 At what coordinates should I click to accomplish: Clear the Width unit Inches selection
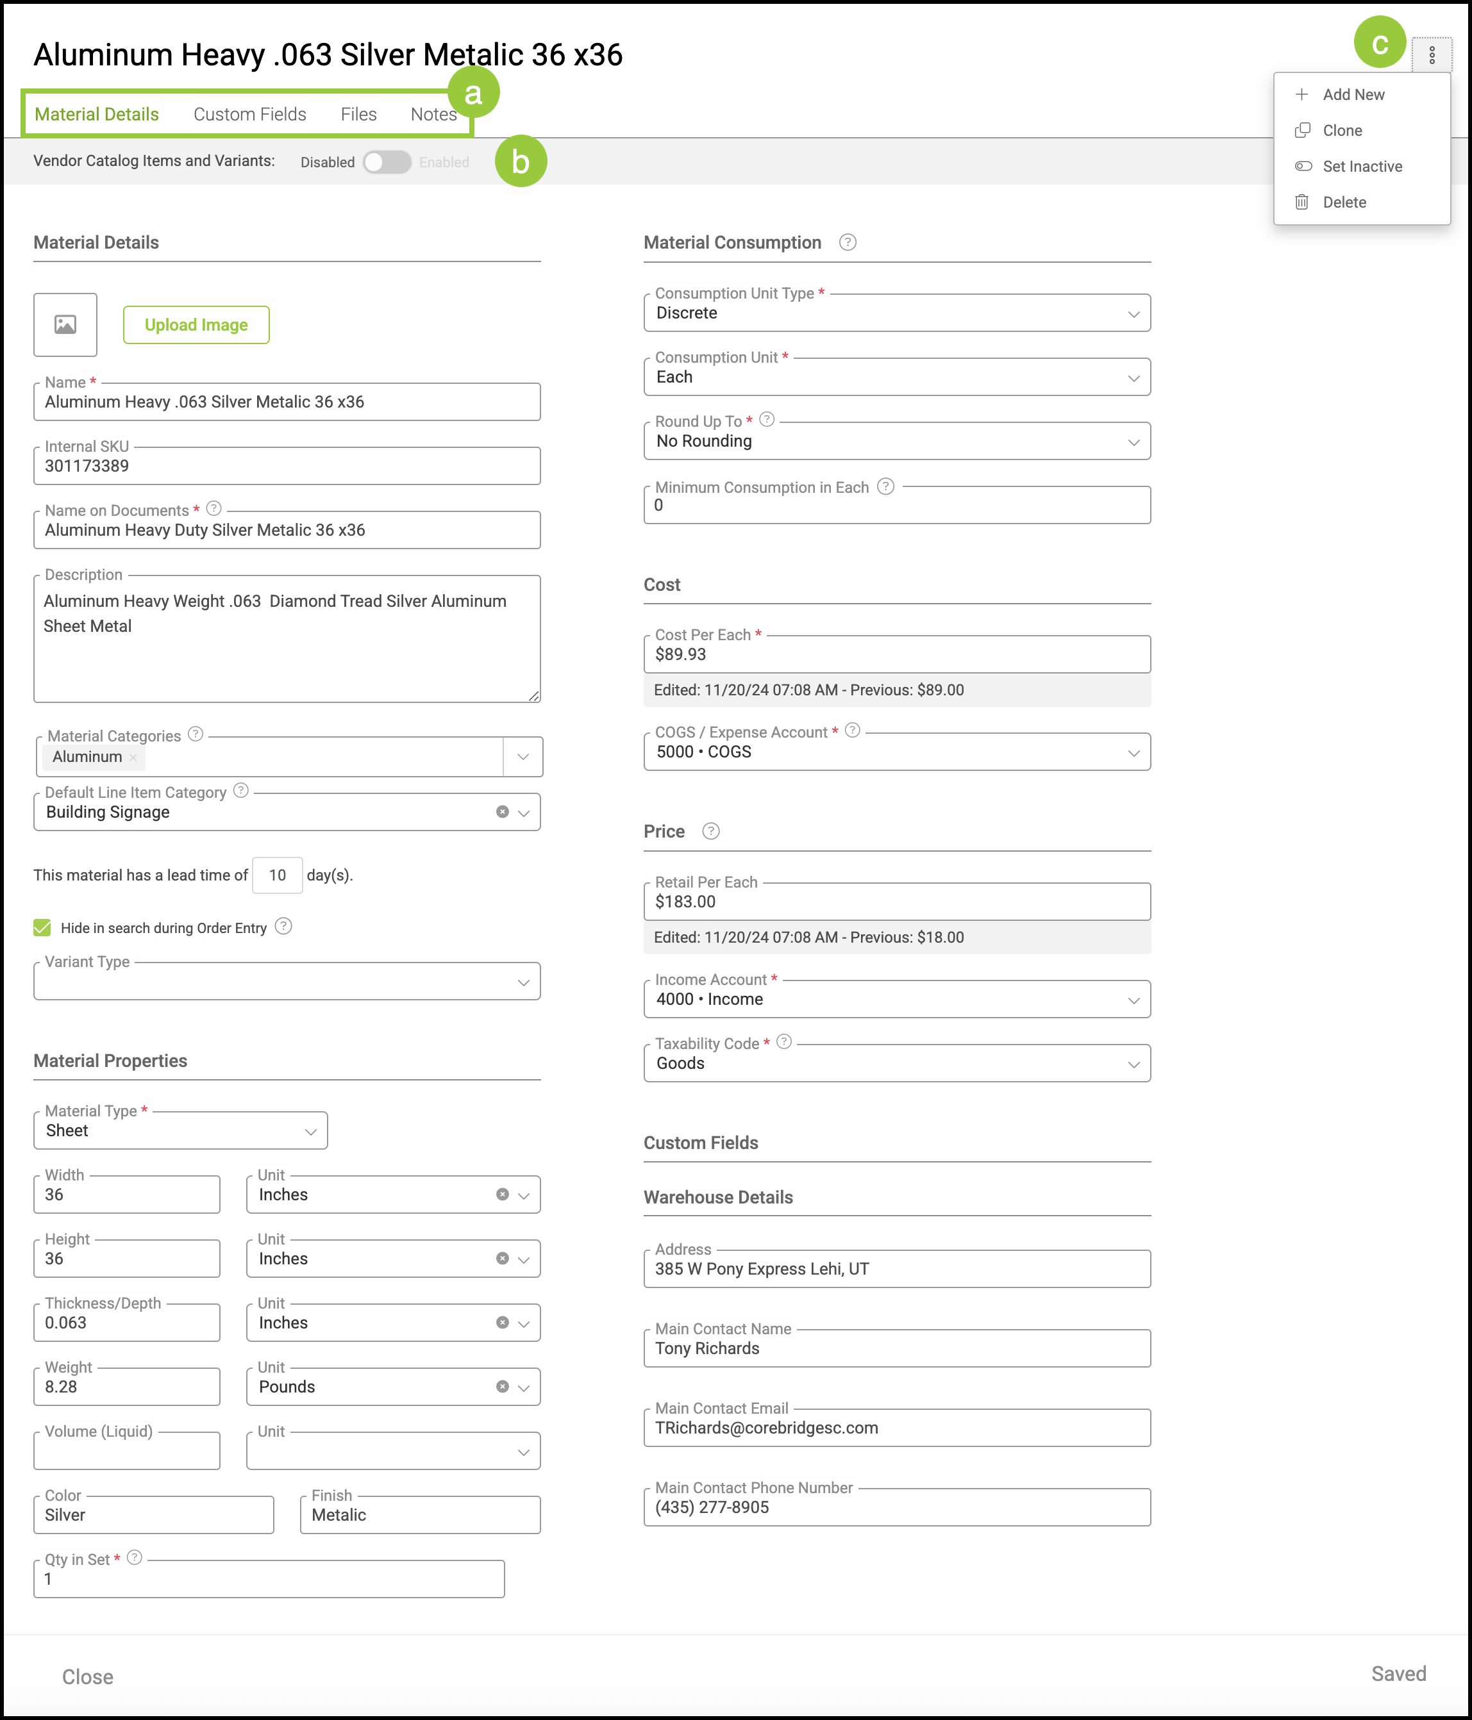pos(502,1195)
